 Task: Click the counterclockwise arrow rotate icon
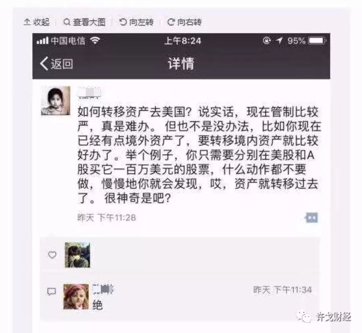[x=123, y=22]
